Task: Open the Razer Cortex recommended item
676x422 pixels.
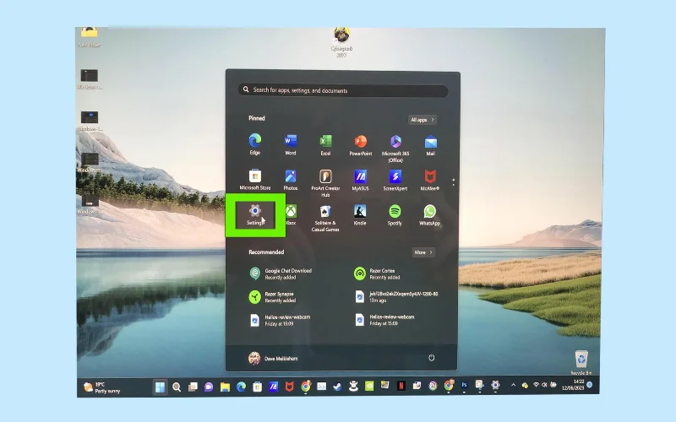Action: point(377,273)
